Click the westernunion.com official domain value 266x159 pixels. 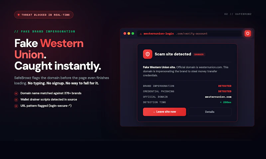[x=218, y=97]
